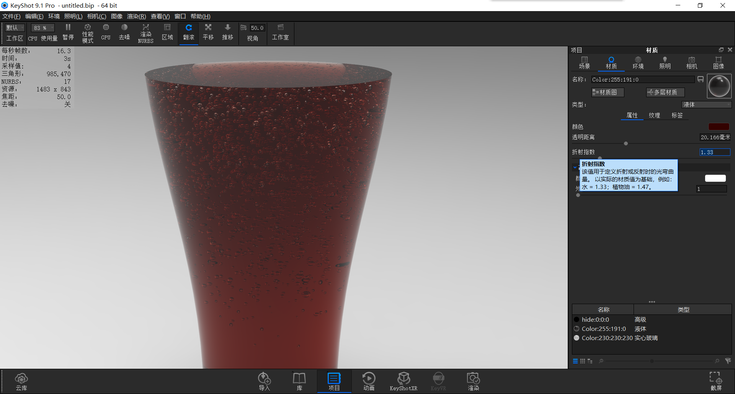Switch to the 环境 (Environment) panel
Image resolution: width=735 pixels, height=394 pixels.
click(638, 62)
